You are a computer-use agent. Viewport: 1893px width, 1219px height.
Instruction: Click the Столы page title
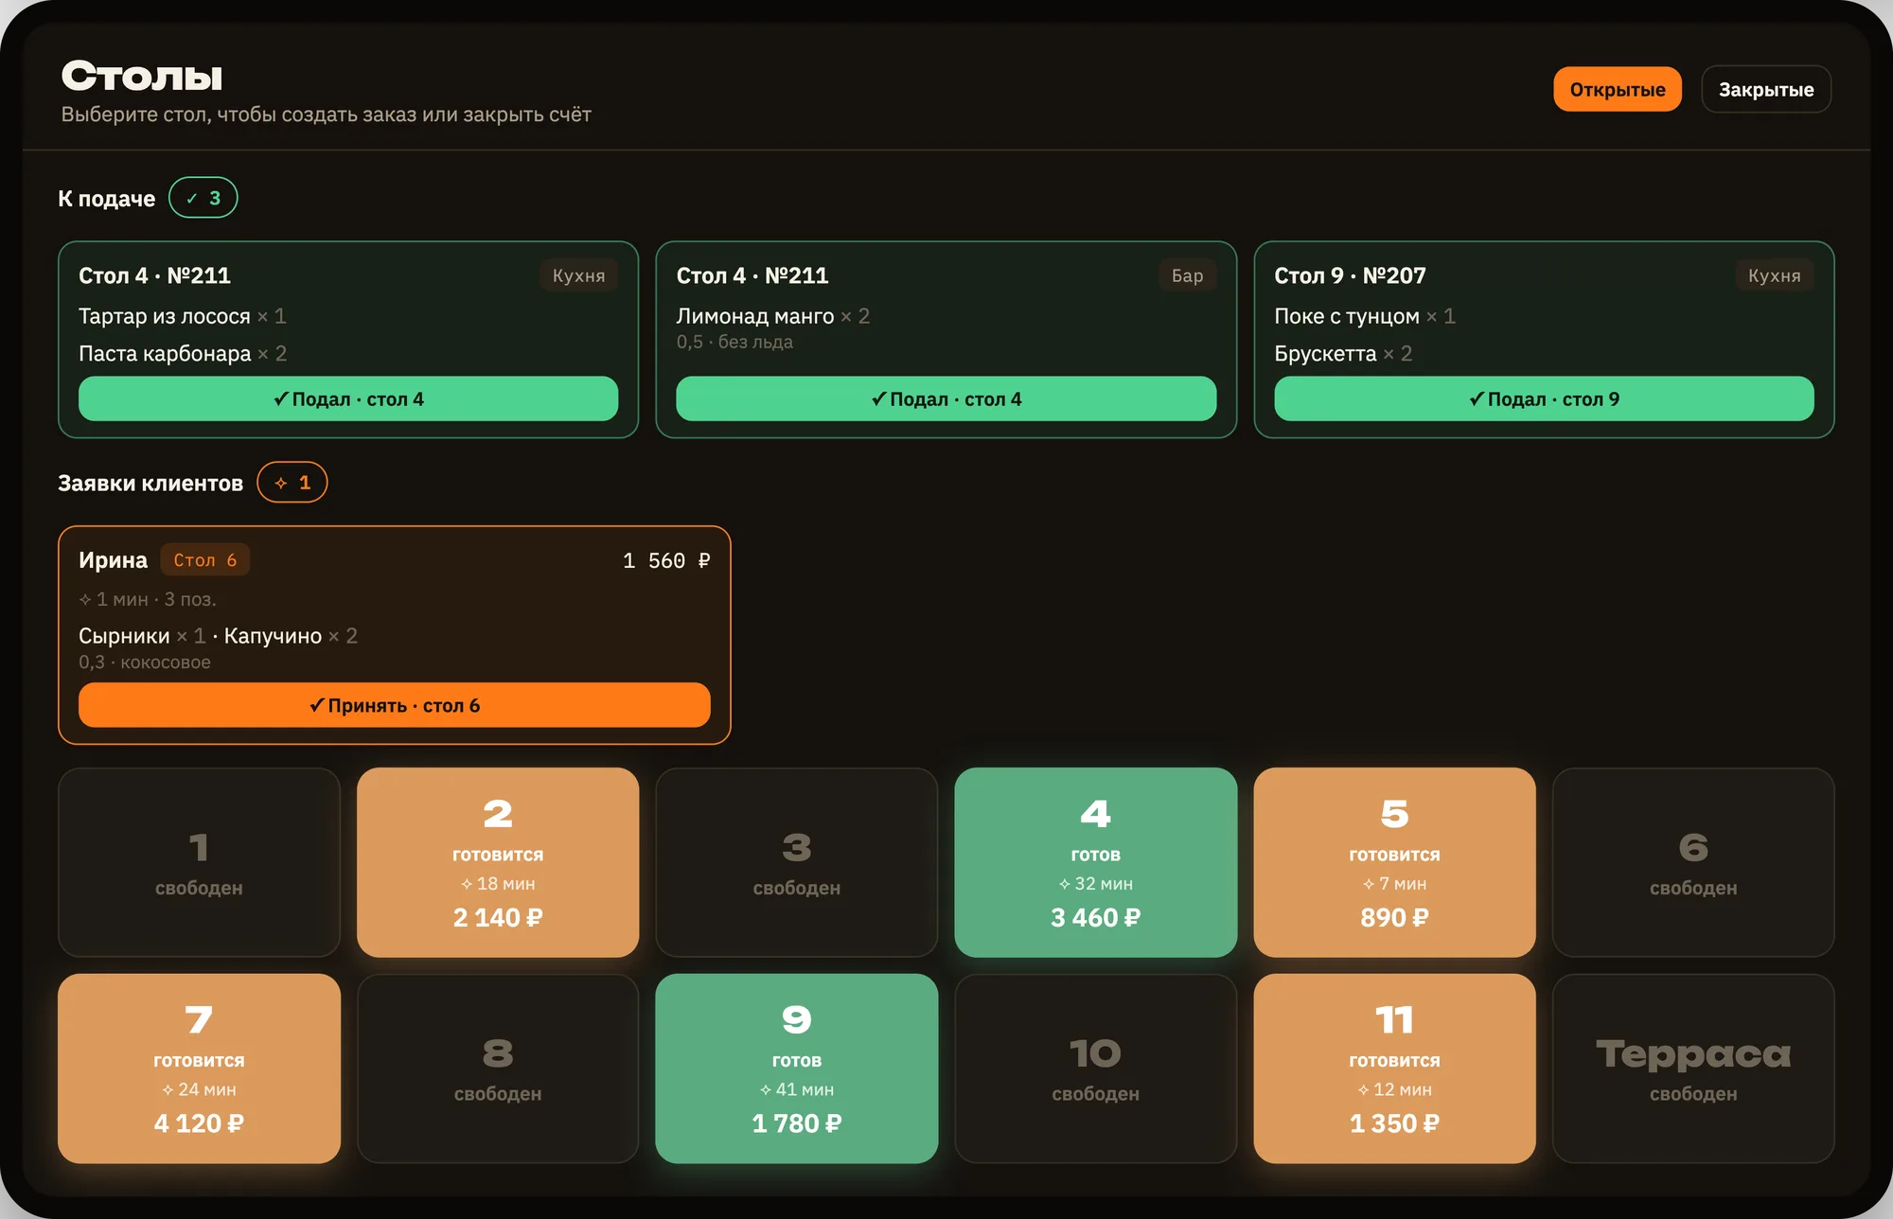(142, 76)
